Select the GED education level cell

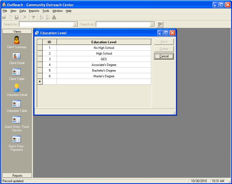(x=104, y=59)
